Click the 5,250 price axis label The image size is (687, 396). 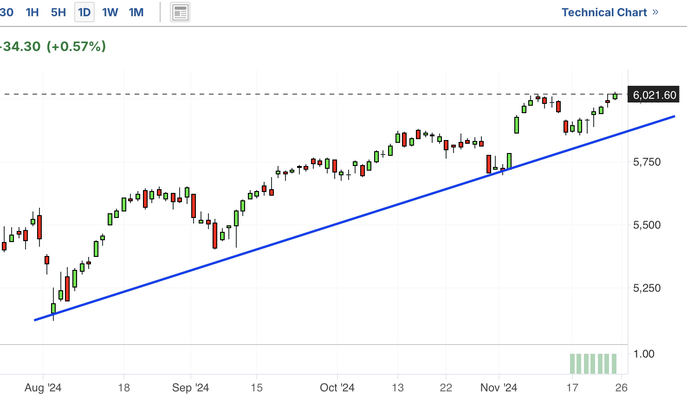pyautogui.click(x=647, y=288)
